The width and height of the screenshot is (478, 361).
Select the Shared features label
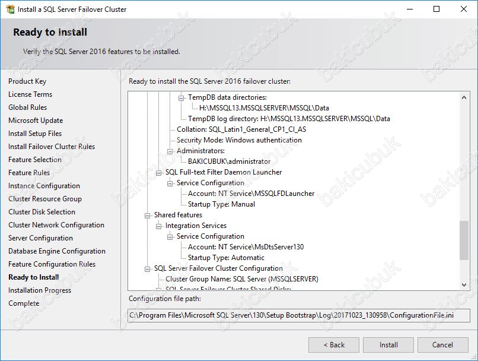(178, 215)
